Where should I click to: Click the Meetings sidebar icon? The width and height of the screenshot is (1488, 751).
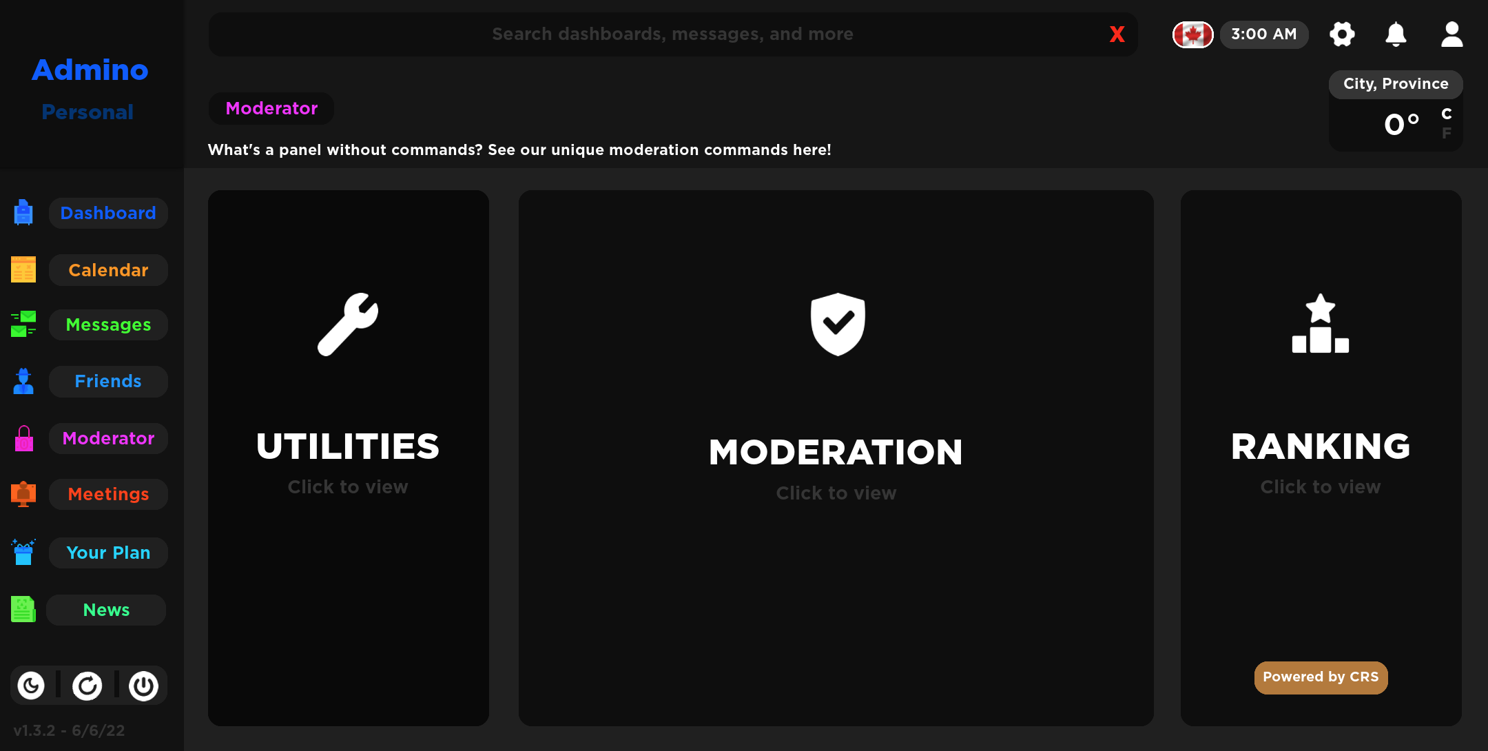[23, 494]
